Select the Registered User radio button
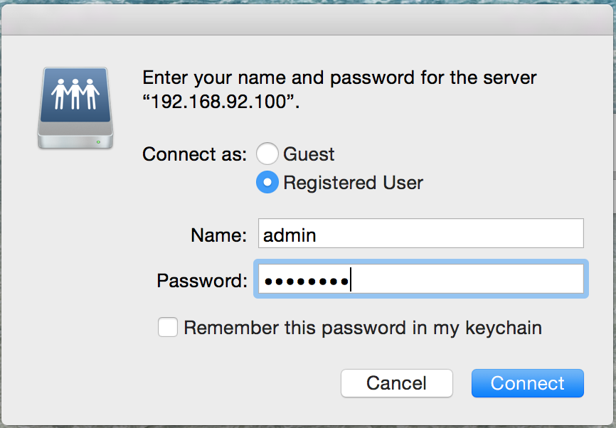 (x=267, y=183)
